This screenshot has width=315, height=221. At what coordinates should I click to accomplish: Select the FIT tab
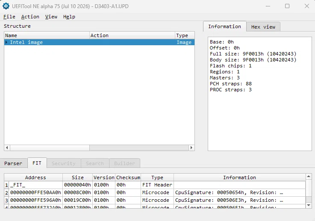point(37,163)
